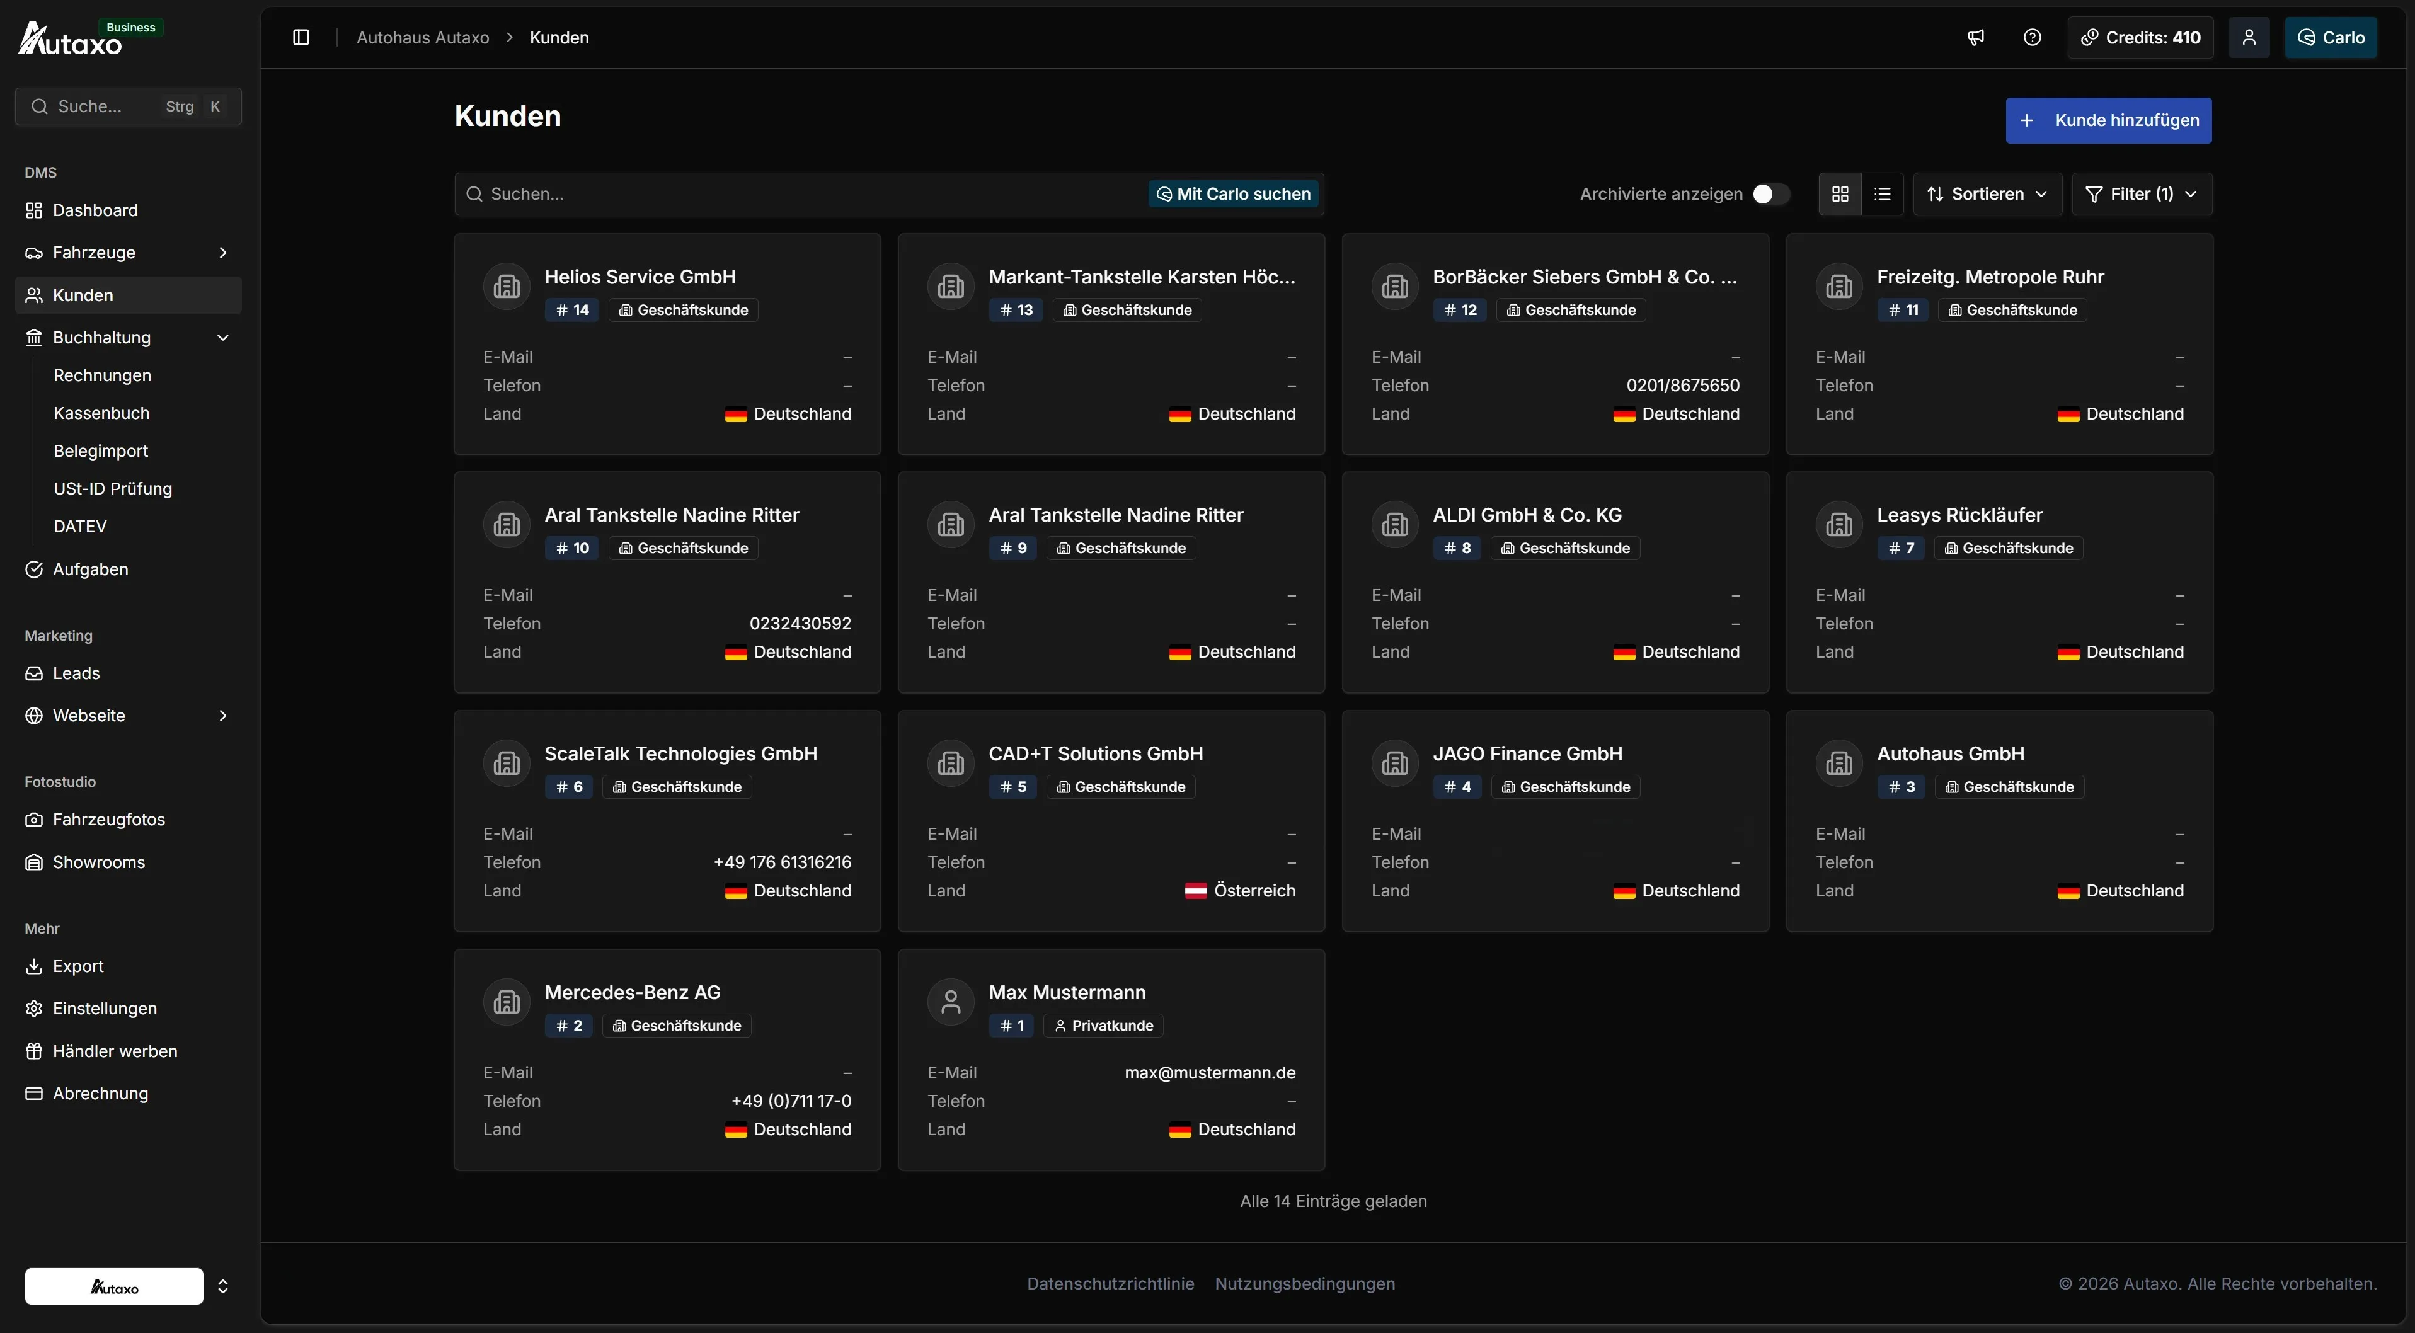
Task: Open help question mark icon
Action: [x=2031, y=38]
